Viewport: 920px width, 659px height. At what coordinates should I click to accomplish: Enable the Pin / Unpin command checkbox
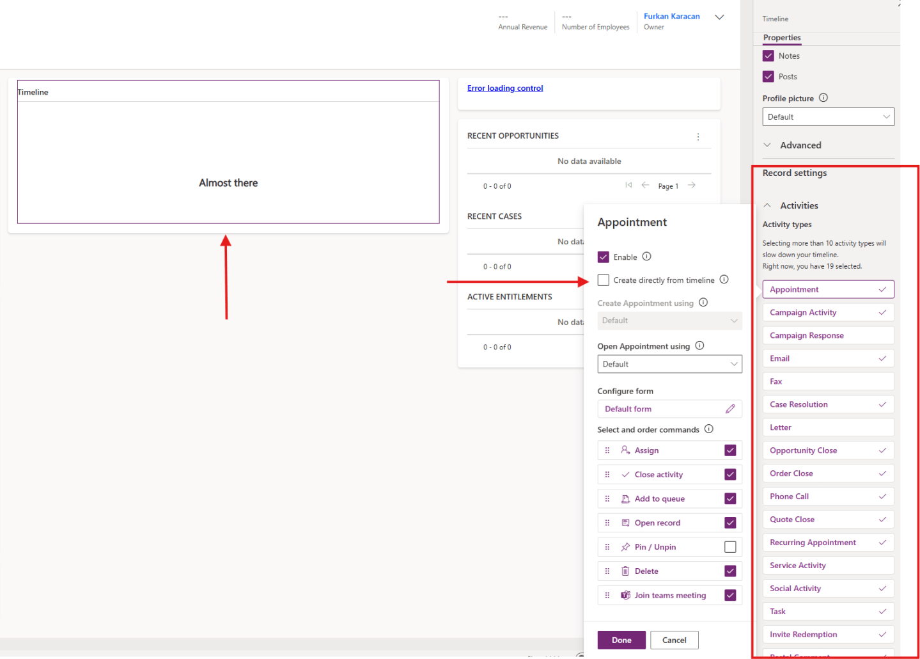point(730,547)
